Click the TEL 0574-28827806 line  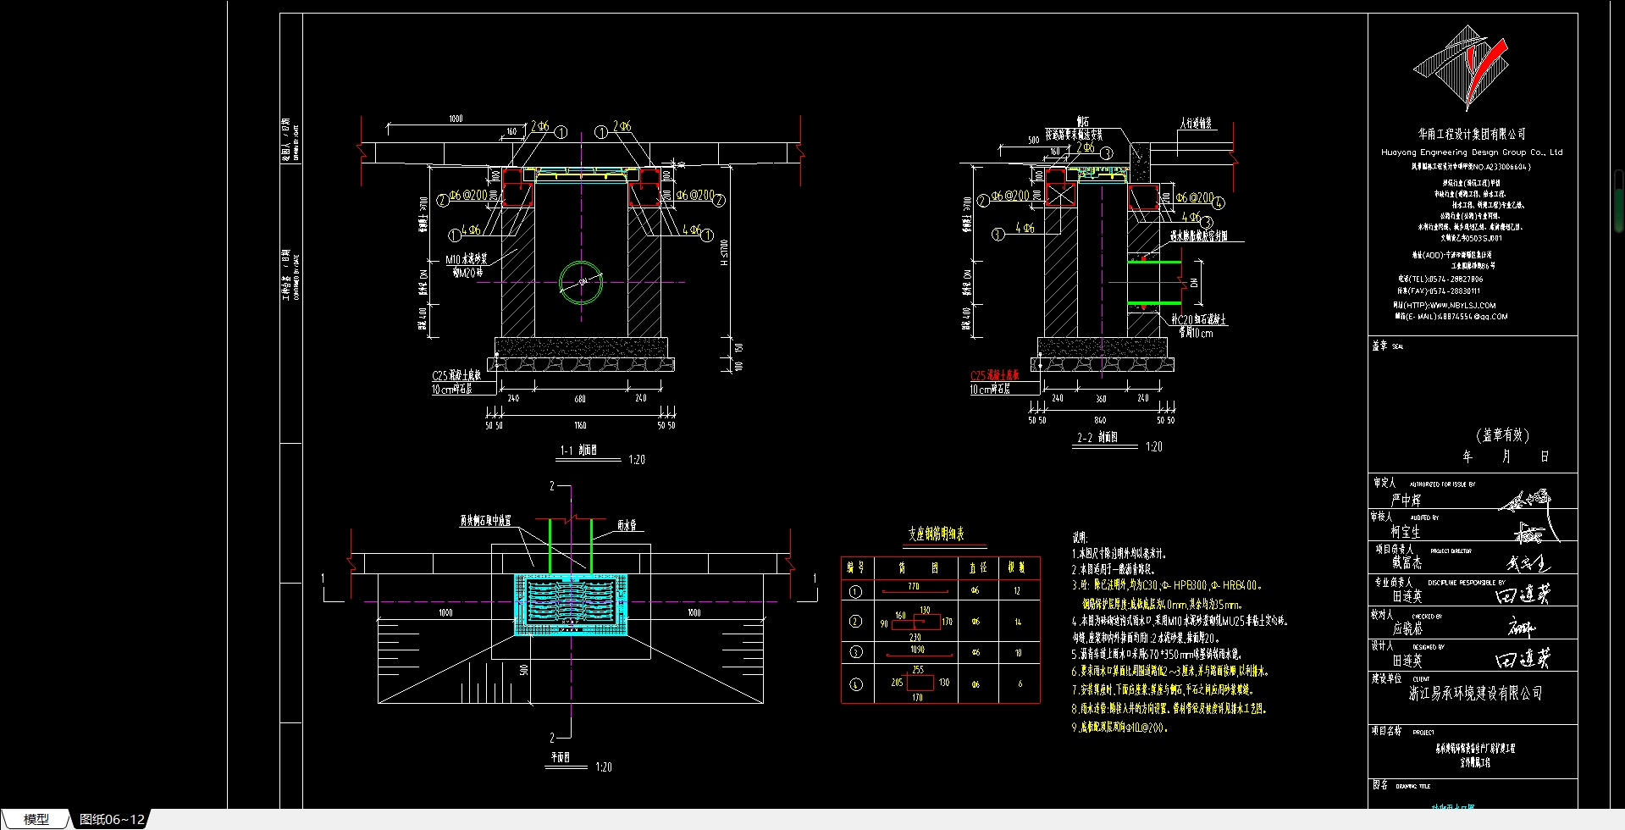[x=1440, y=279]
